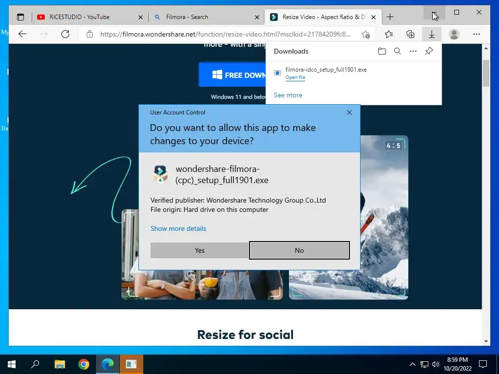This screenshot has width=499, height=374.
Task: Click the orange highlighted taskbar app
Action: click(x=132, y=364)
